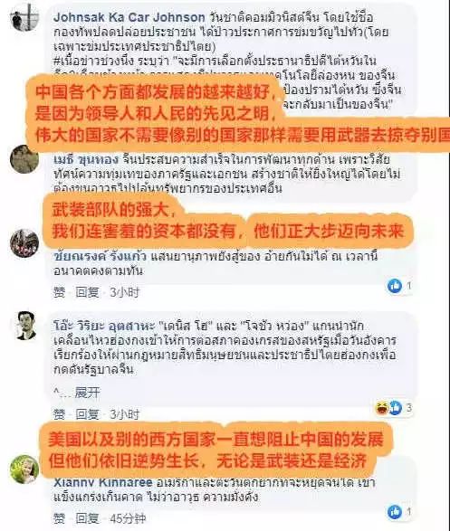450x531 pixels.
Task: Click the laughing emoji reaction icon
Action: tap(382, 408)
